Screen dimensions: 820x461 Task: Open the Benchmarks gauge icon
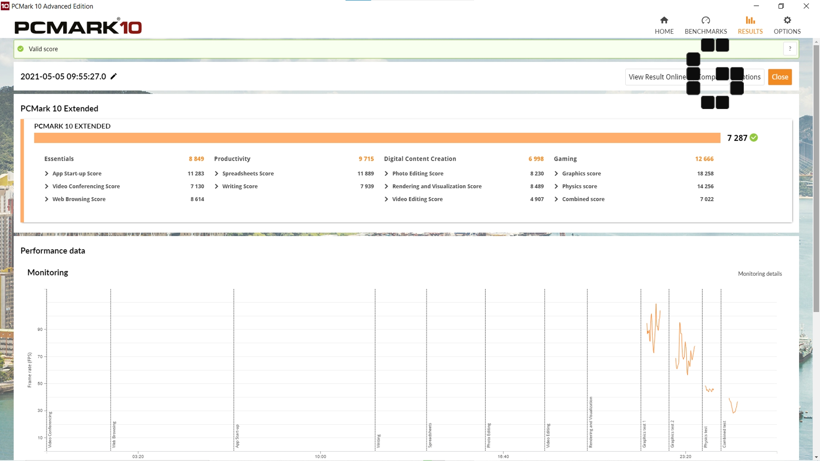click(705, 20)
